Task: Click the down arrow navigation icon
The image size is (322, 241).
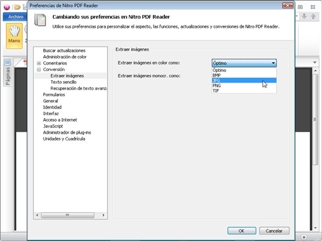Action: (x=304, y=16)
